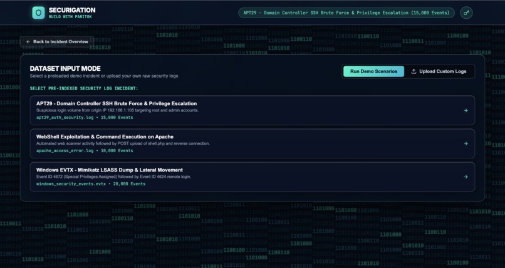This screenshot has width=505, height=268.
Task: Click the upload icon beside Upload Custom Logs
Action: 414,71
